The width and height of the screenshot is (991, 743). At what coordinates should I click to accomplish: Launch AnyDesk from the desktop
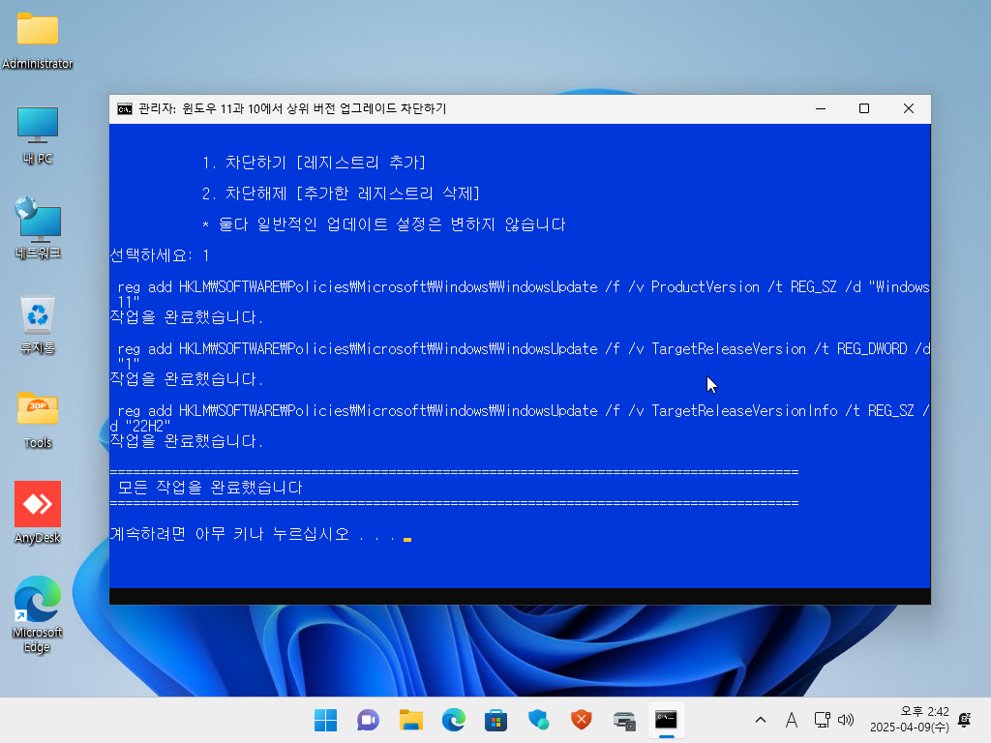coord(38,513)
